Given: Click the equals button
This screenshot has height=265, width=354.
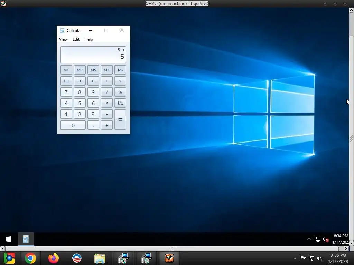Looking at the screenshot, I should [120, 120].
